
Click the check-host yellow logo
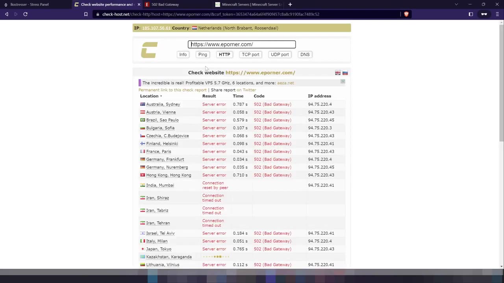coord(149,50)
